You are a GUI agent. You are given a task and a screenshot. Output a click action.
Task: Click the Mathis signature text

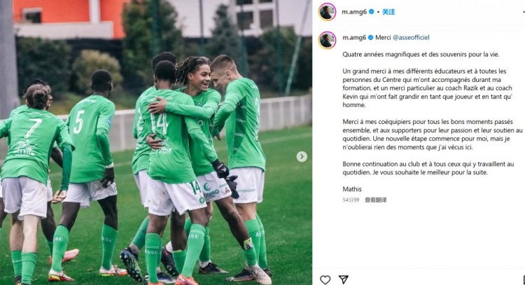[352, 189]
